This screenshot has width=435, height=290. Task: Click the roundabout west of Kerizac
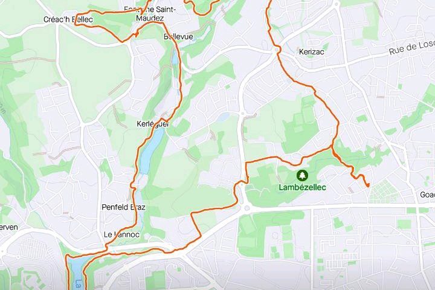point(277,50)
